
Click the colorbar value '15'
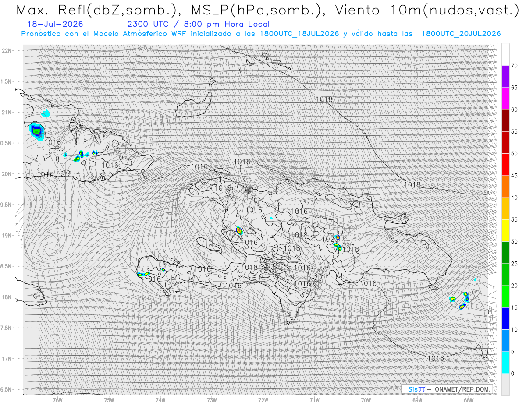(x=515, y=307)
